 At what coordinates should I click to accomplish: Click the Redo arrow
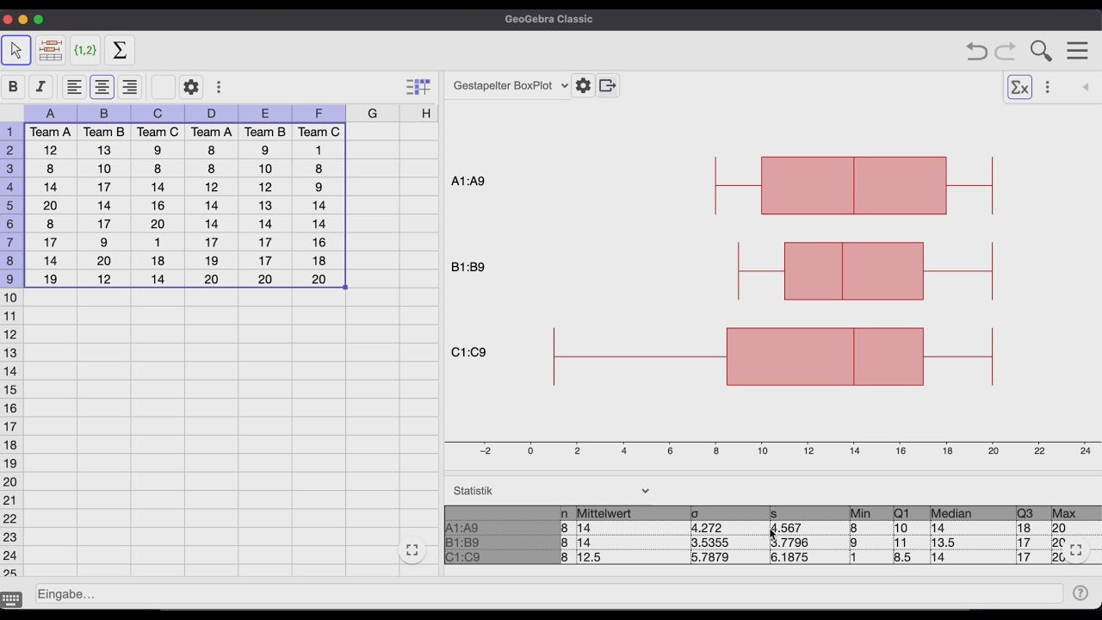1005,51
